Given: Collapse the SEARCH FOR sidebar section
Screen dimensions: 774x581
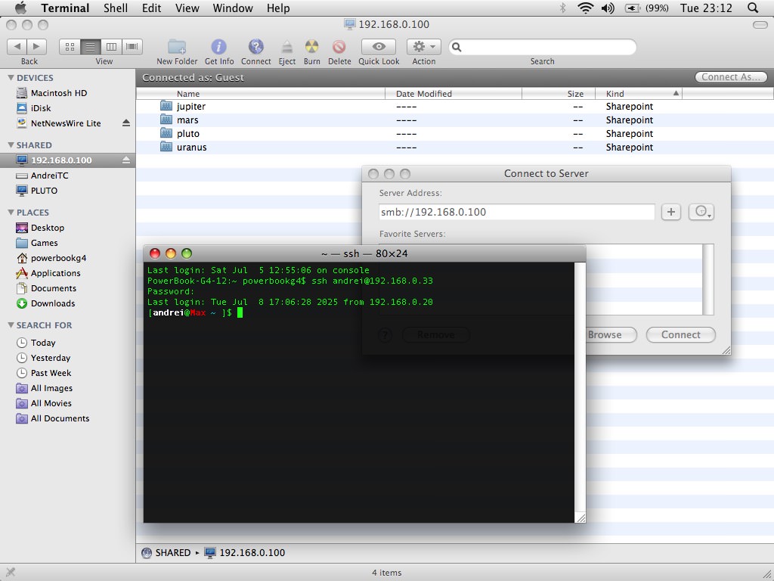Looking at the screenshot, I should point(11,325).
